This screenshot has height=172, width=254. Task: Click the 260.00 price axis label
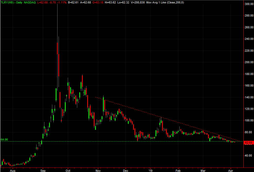pos(249,27)
